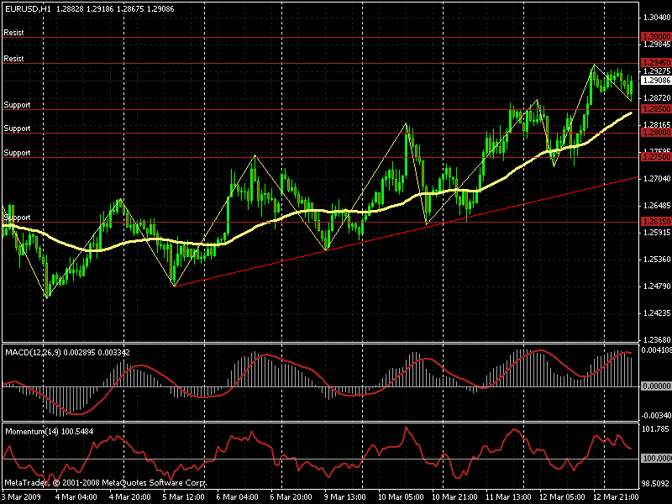The image size is (672, 504).
Task: Click the red 1.2615 price tag on axis
Action: 655,221
